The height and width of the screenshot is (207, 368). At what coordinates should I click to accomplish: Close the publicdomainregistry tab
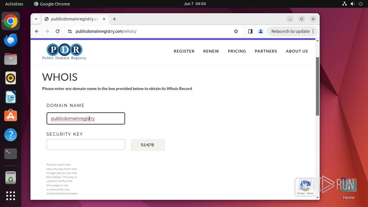104,19
